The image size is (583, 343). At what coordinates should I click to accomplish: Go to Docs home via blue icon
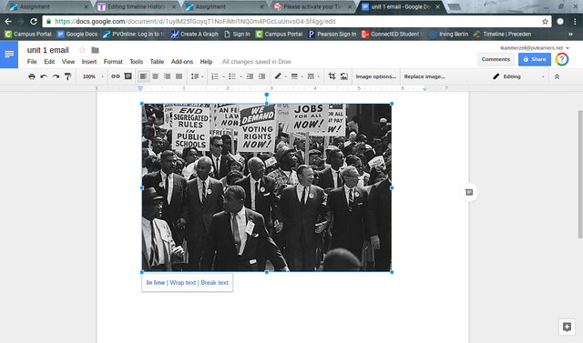9,55
